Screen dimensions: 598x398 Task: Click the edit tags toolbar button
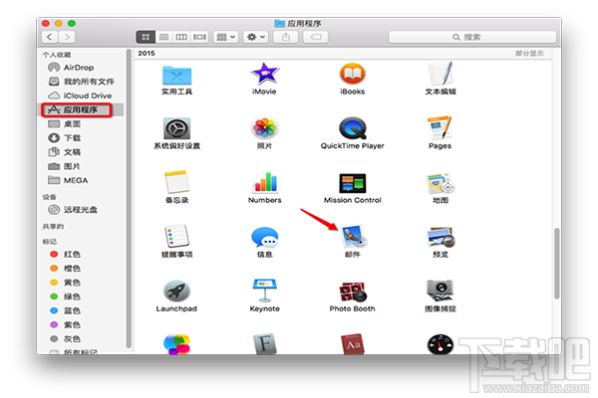315,37
